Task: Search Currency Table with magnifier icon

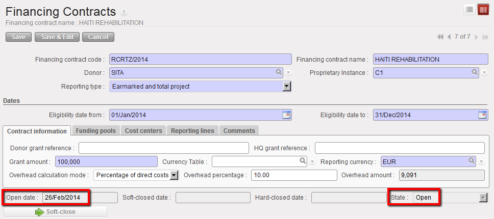Action: point(303,161)
